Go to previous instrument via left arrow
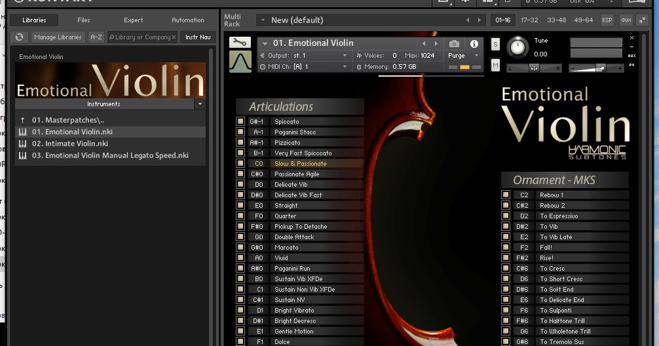Viewport: 659px width, 346px height. pyautogui.click(x=424, y=43)
